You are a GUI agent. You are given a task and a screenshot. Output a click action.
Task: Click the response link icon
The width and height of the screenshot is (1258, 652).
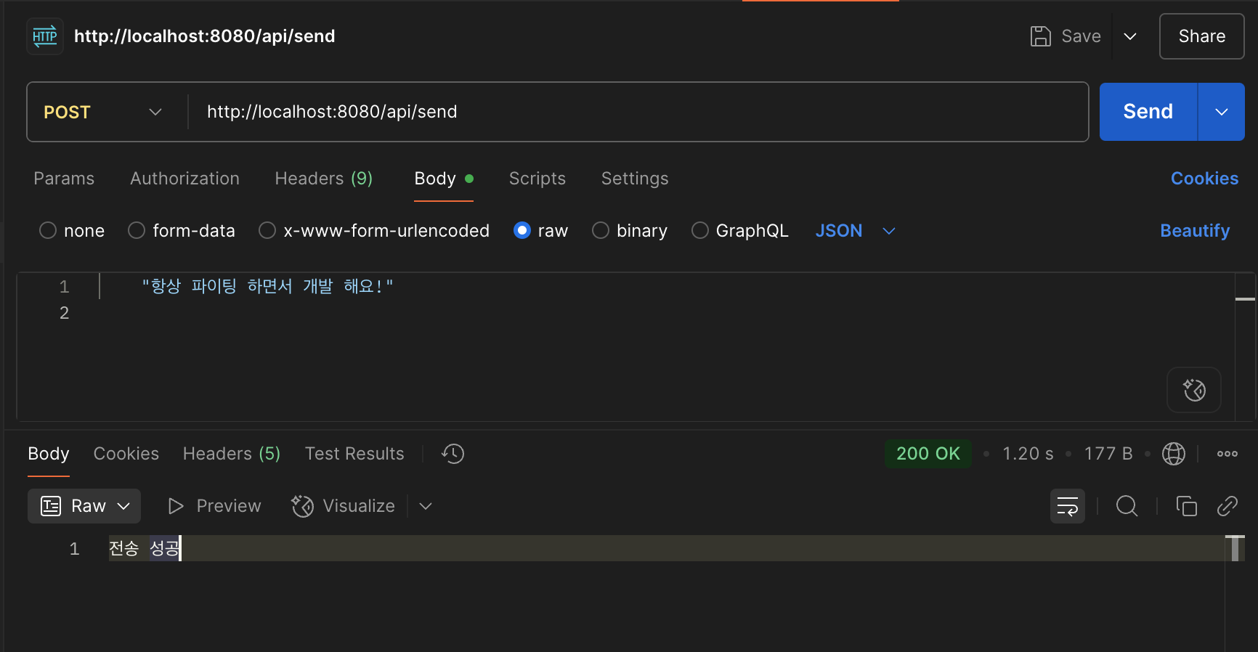click(1227, 506)
